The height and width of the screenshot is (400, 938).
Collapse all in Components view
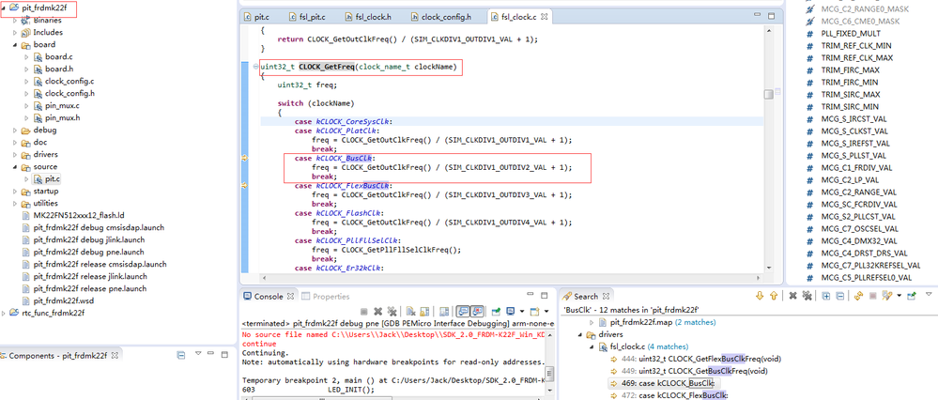point(181,355)
